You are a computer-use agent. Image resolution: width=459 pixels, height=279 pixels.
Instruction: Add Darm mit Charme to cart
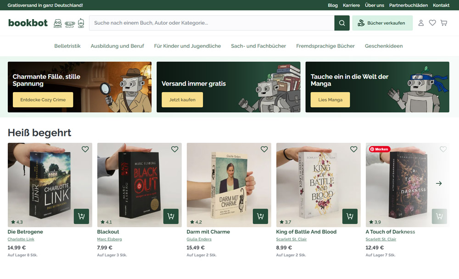coord(260,216)
